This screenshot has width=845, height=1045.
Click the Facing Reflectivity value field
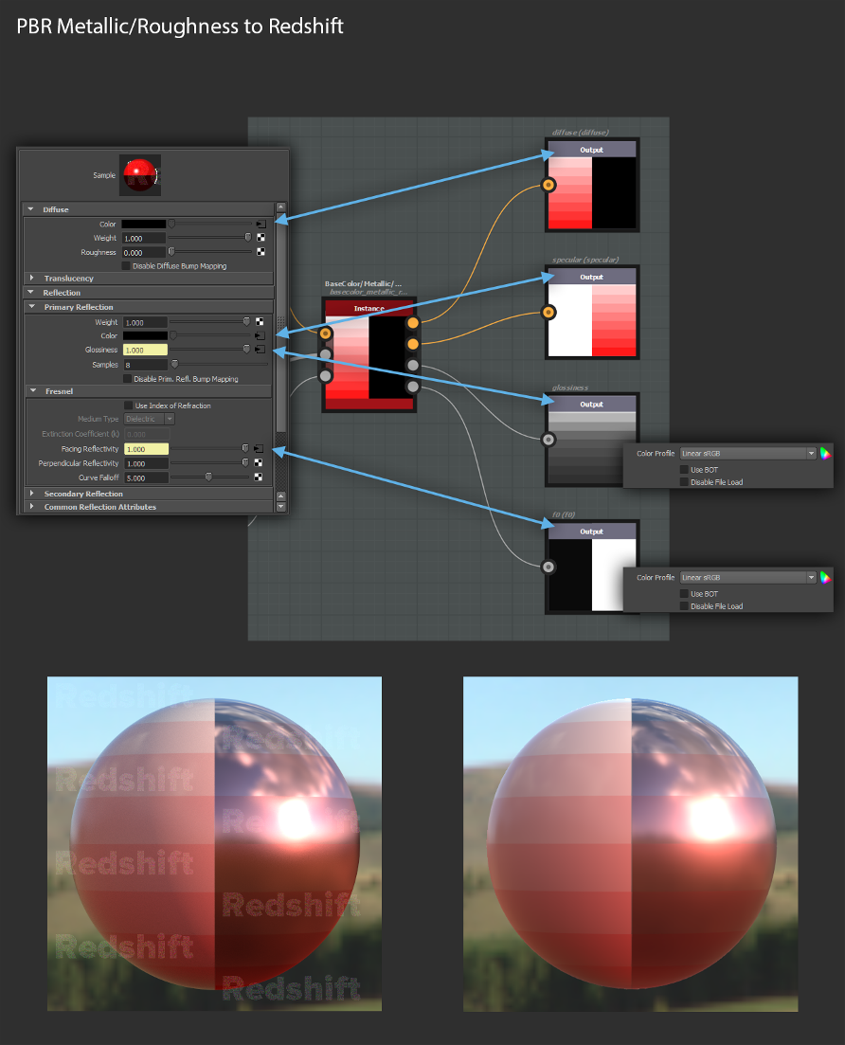[x=147, y=449]
